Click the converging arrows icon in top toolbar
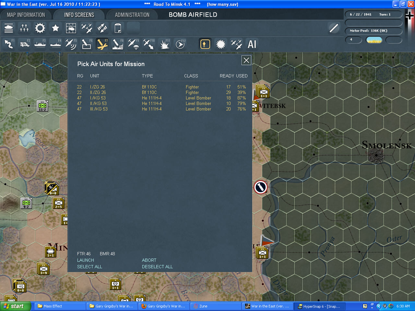Screen dimensions: 415x311 pyautogui.click(x=102, y=28)
